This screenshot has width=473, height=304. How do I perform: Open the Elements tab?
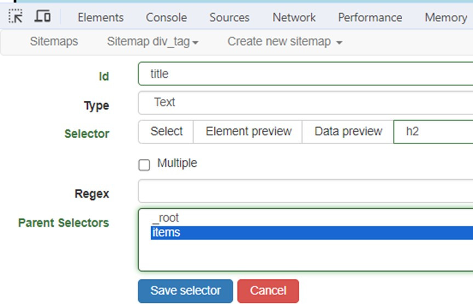coord(100,18)
